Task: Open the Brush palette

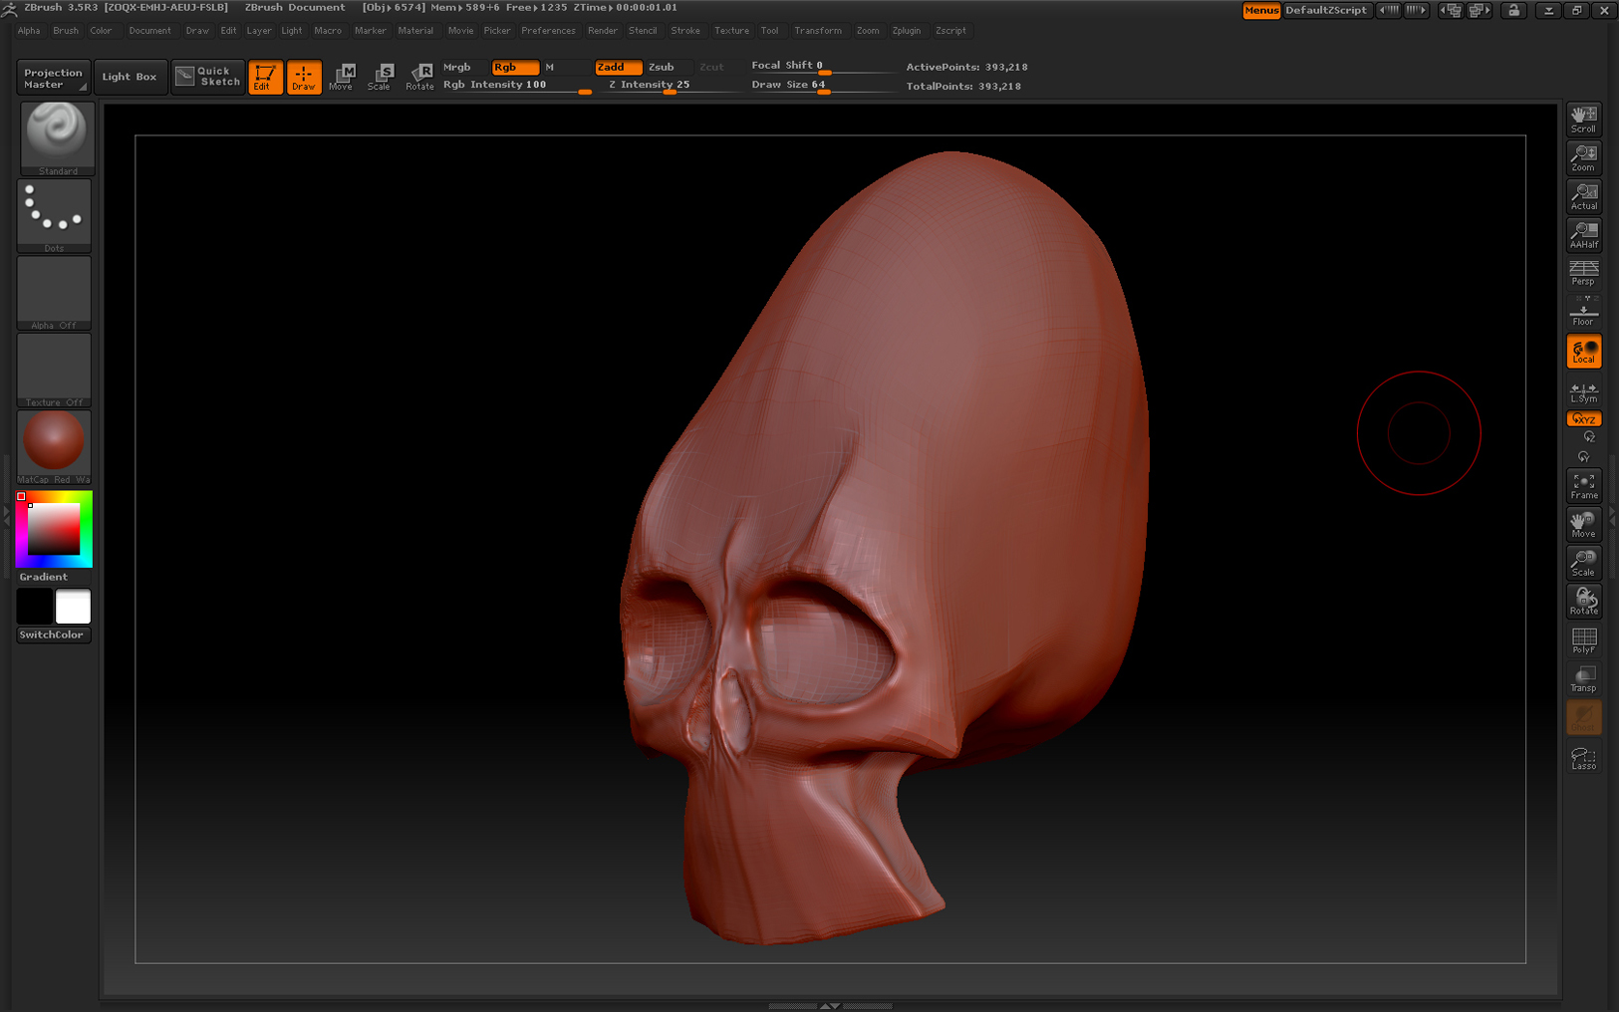Action: pyautogui.click(x=65, y=30)
